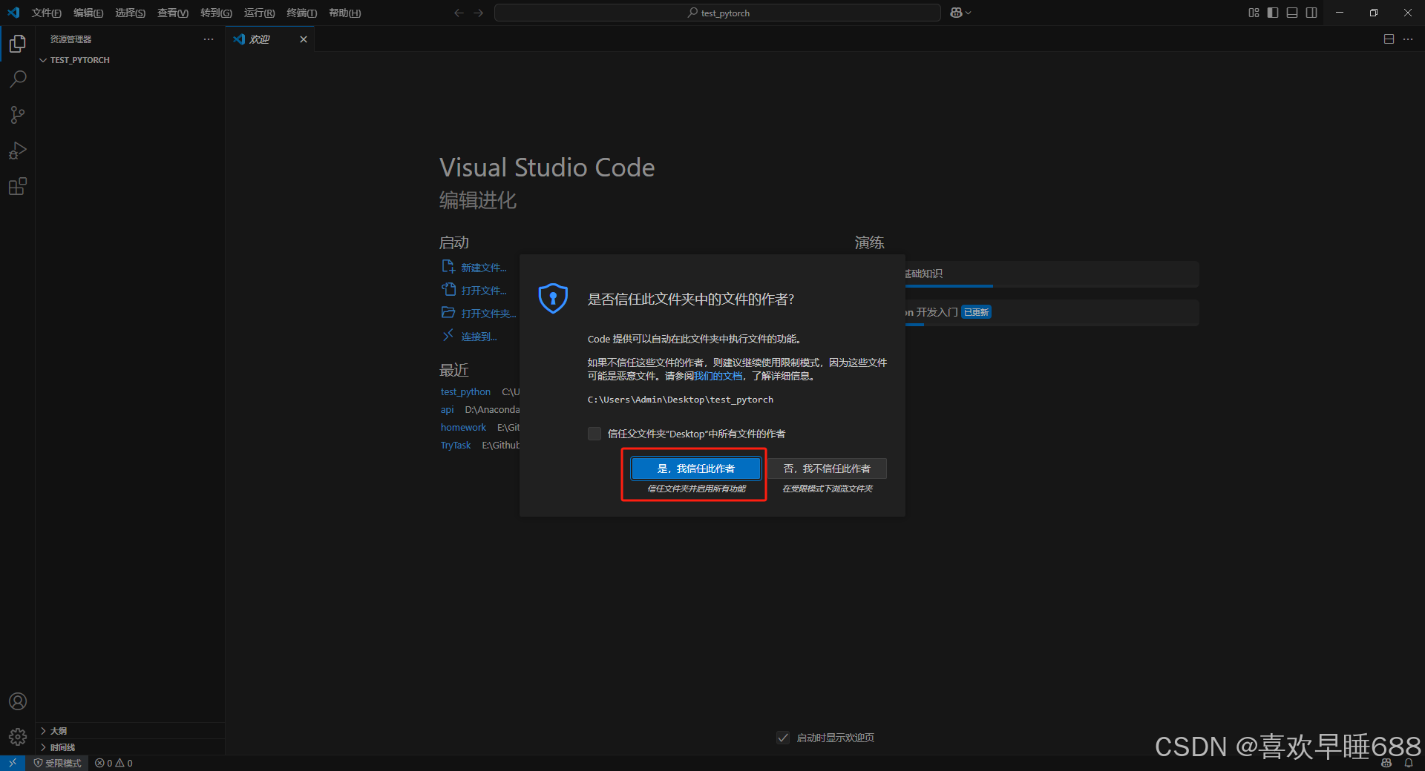This screenshot has width=1425, height=771.
Task: Open Run and Debug view icon
Action: pyautogui.click(x=17, y=150)
